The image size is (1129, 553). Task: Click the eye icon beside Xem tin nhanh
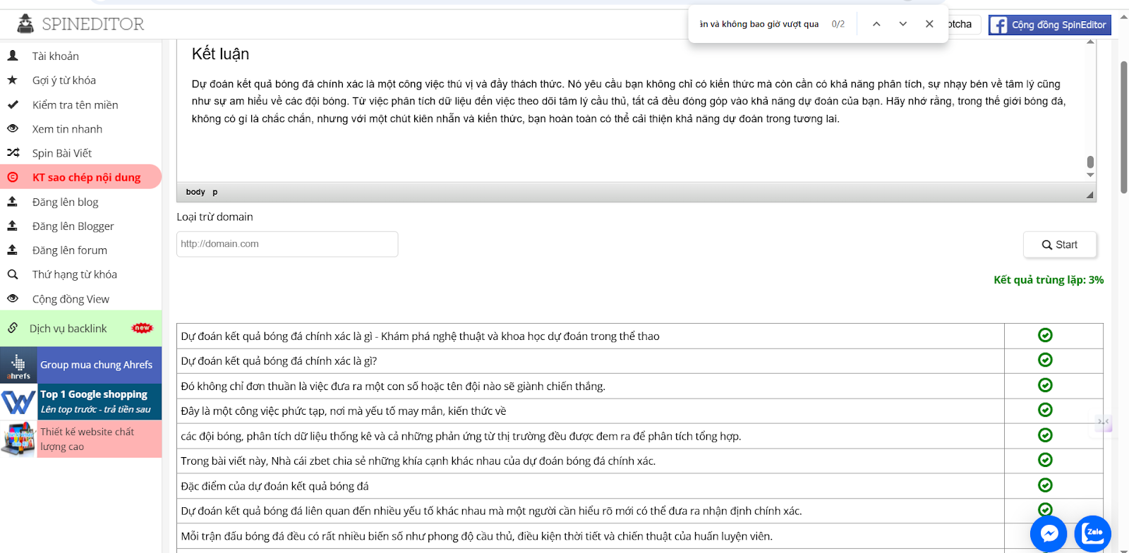(x=13, y=128)
